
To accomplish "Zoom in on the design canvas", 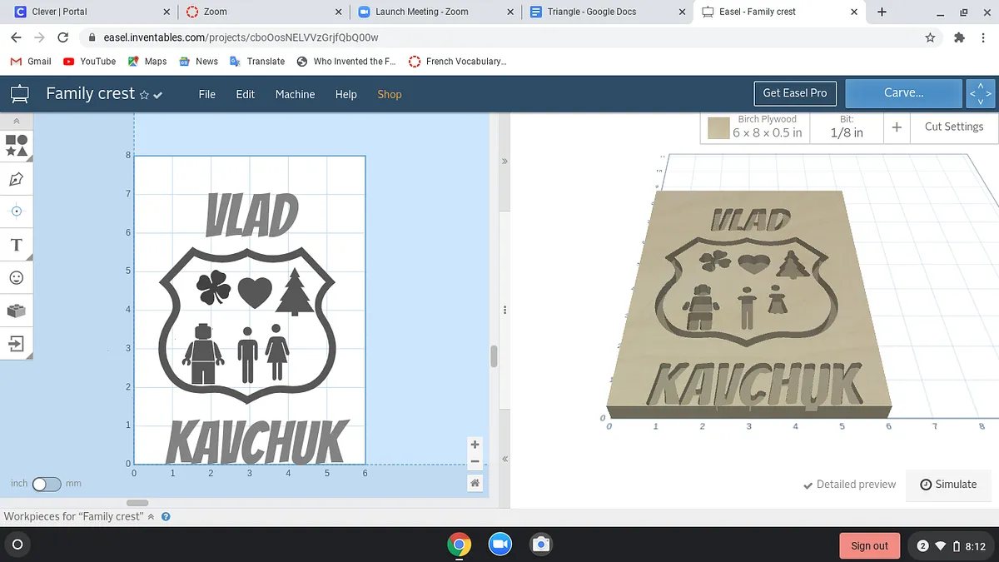I will (475, 445).
